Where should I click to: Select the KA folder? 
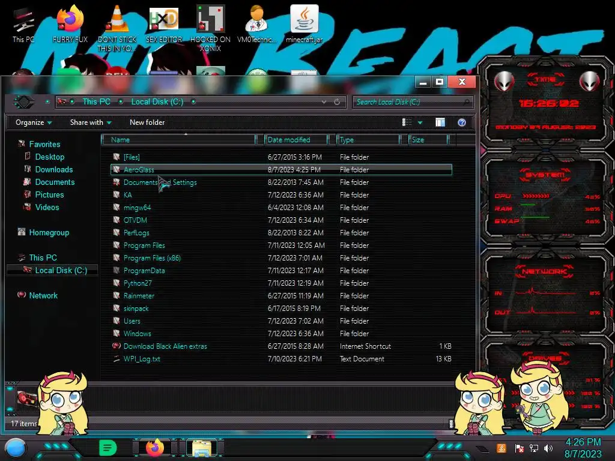coord(281,195)
